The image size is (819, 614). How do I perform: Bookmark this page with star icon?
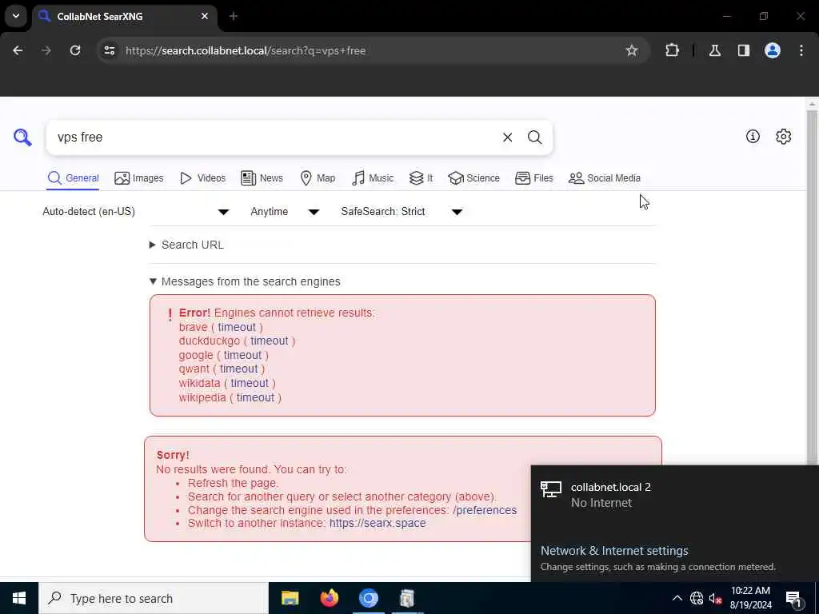pos(632,50)
